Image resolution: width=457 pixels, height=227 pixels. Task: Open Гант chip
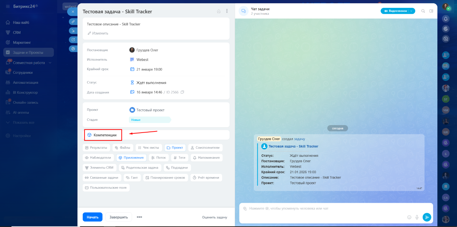(x=132, y=177)
